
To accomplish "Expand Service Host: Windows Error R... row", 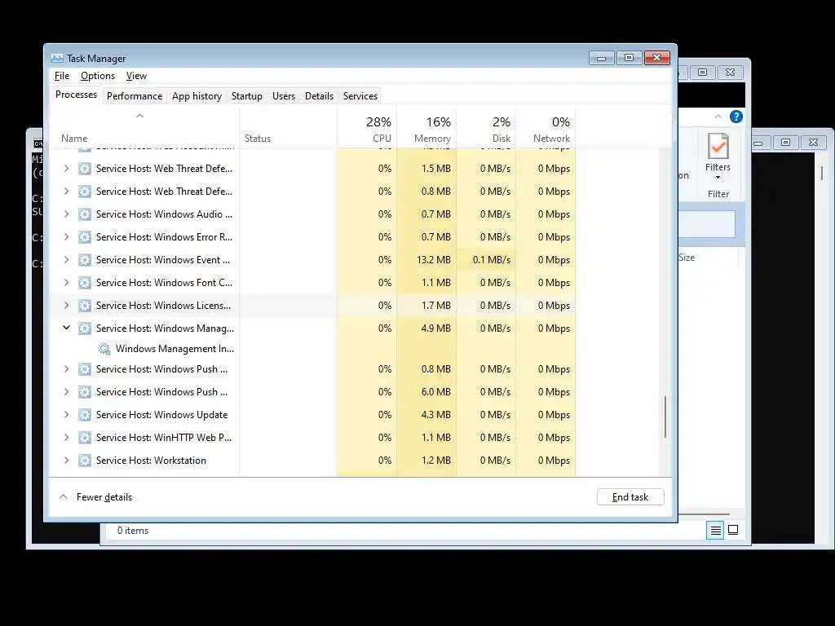I will 66,237.
